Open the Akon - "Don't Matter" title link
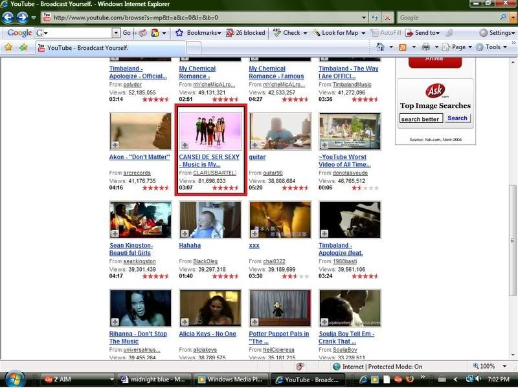The height and width of the screenshot is (388, 518). pyautogui.click(x=139, y=157)
